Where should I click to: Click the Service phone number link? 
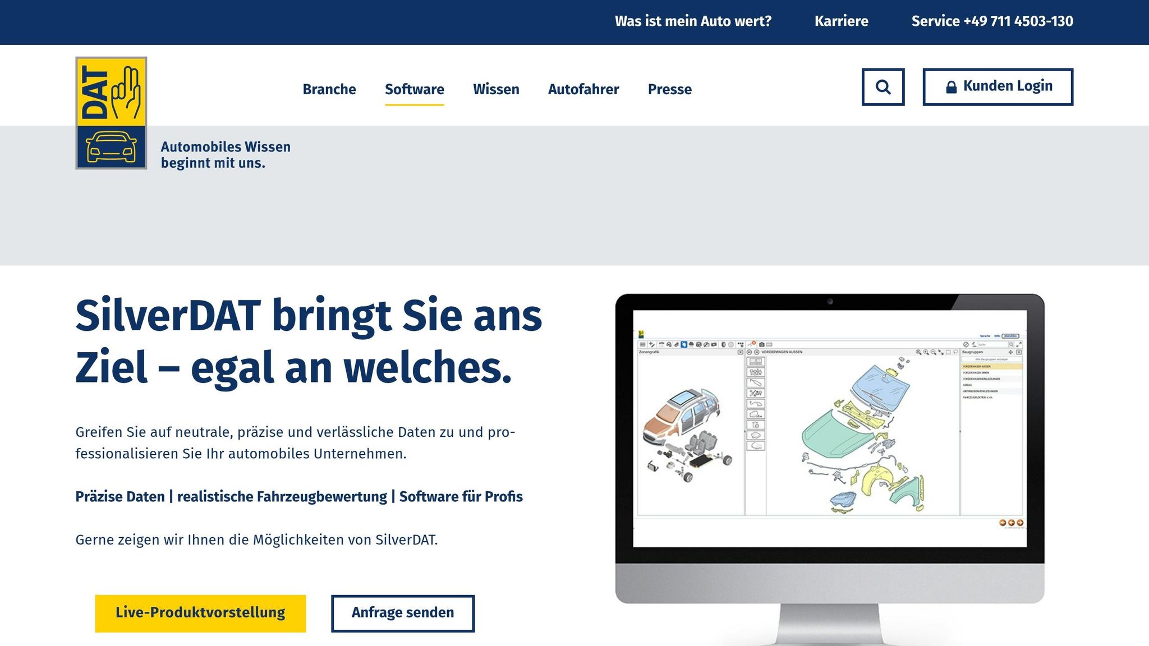(x=992, y=21)
